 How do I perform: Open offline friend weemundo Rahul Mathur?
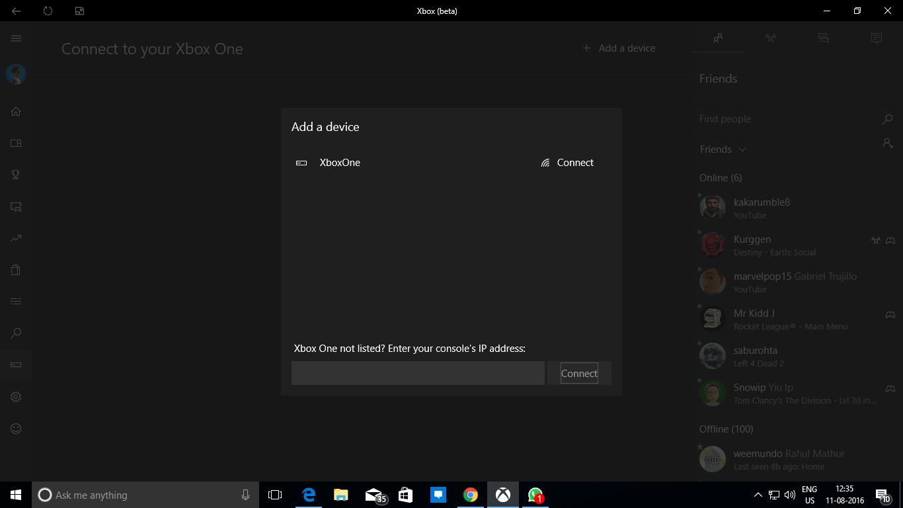797,459
